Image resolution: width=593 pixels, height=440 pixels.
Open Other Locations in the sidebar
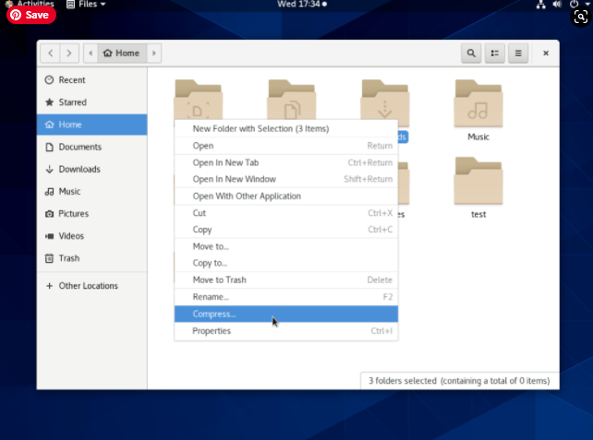(91, 286)
